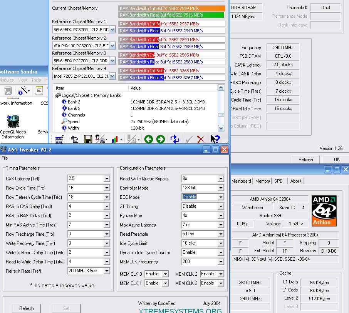Image resolution: width=349 pixels, height=313 pixels.
Task: Open the Dynamic Idle Cycle Counter dropdown
Action: point(221,253)
